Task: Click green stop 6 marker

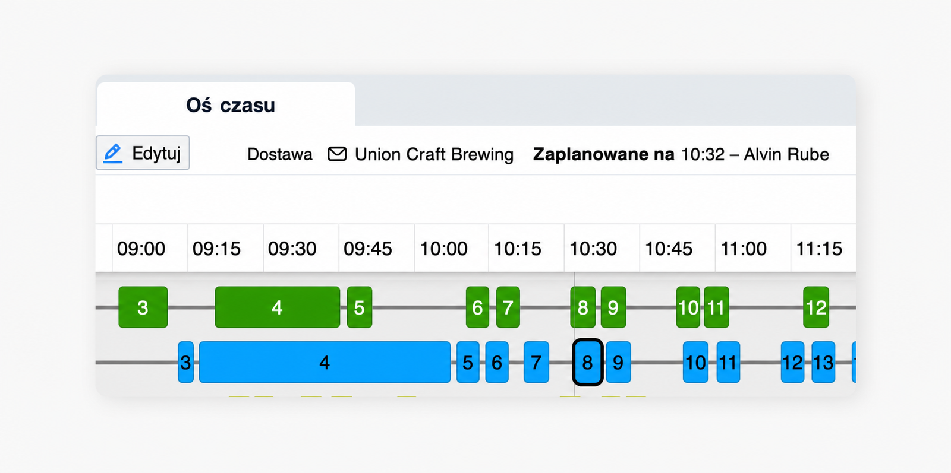Action: (477, 307)
